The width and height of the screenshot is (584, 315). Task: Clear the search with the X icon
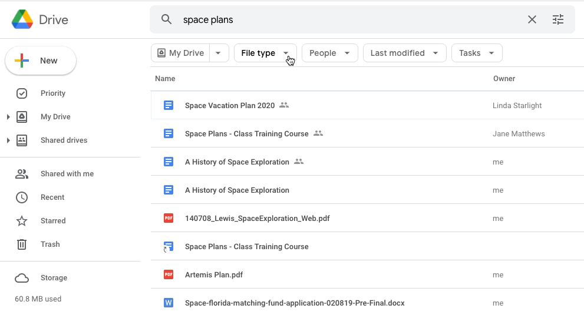[532, 19]
